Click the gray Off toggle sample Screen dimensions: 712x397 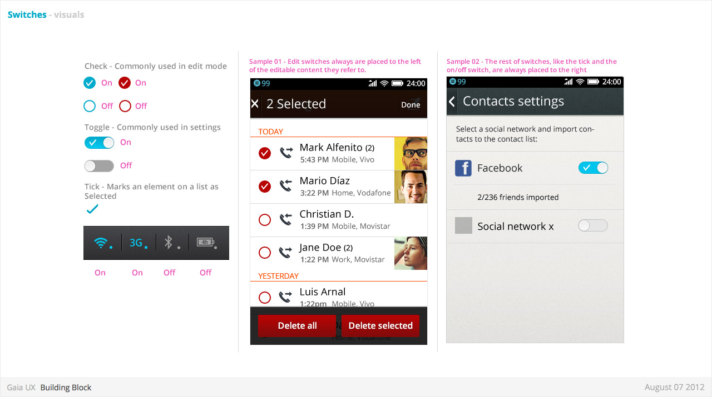(99, 165)
